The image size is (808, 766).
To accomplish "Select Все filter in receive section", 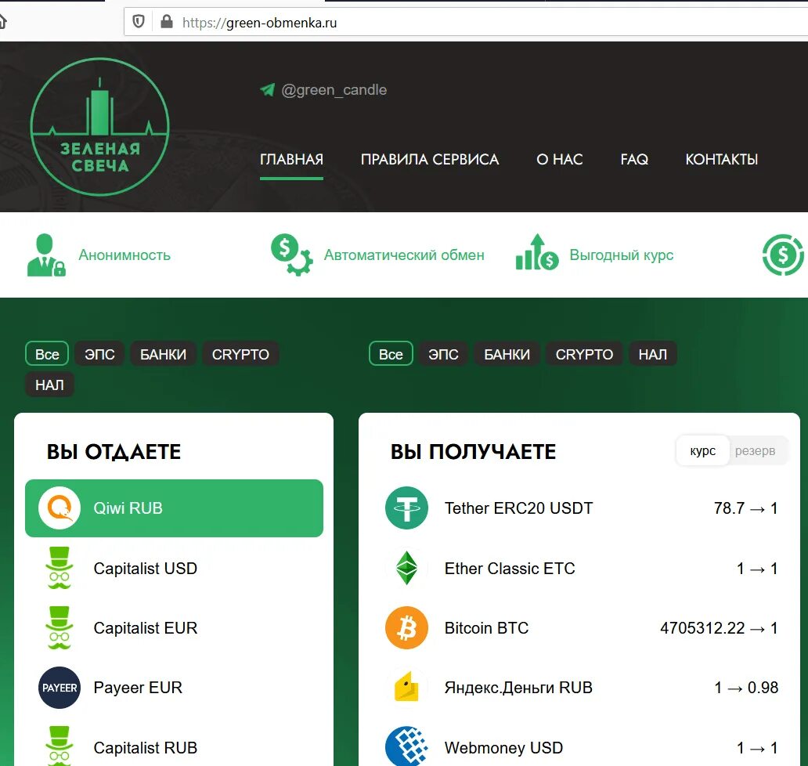I will click(391, 354).
